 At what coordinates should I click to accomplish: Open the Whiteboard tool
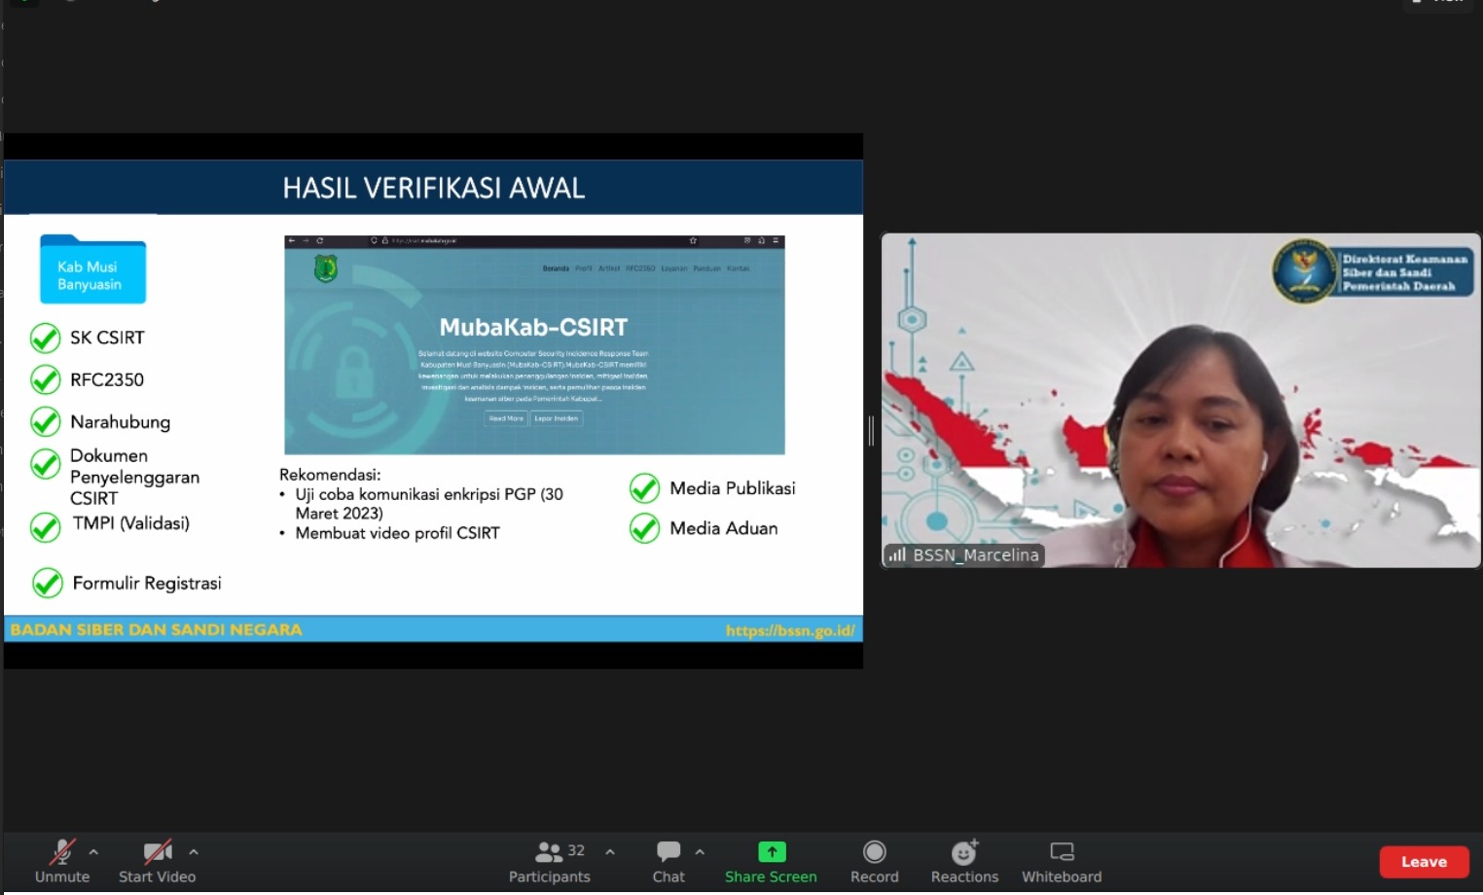[1062, 852]
